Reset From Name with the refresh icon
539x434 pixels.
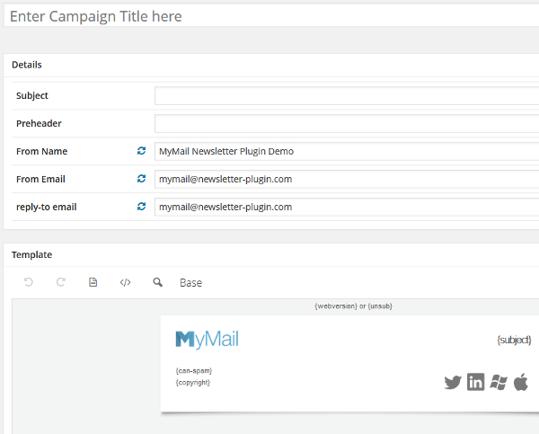(141, 151)
